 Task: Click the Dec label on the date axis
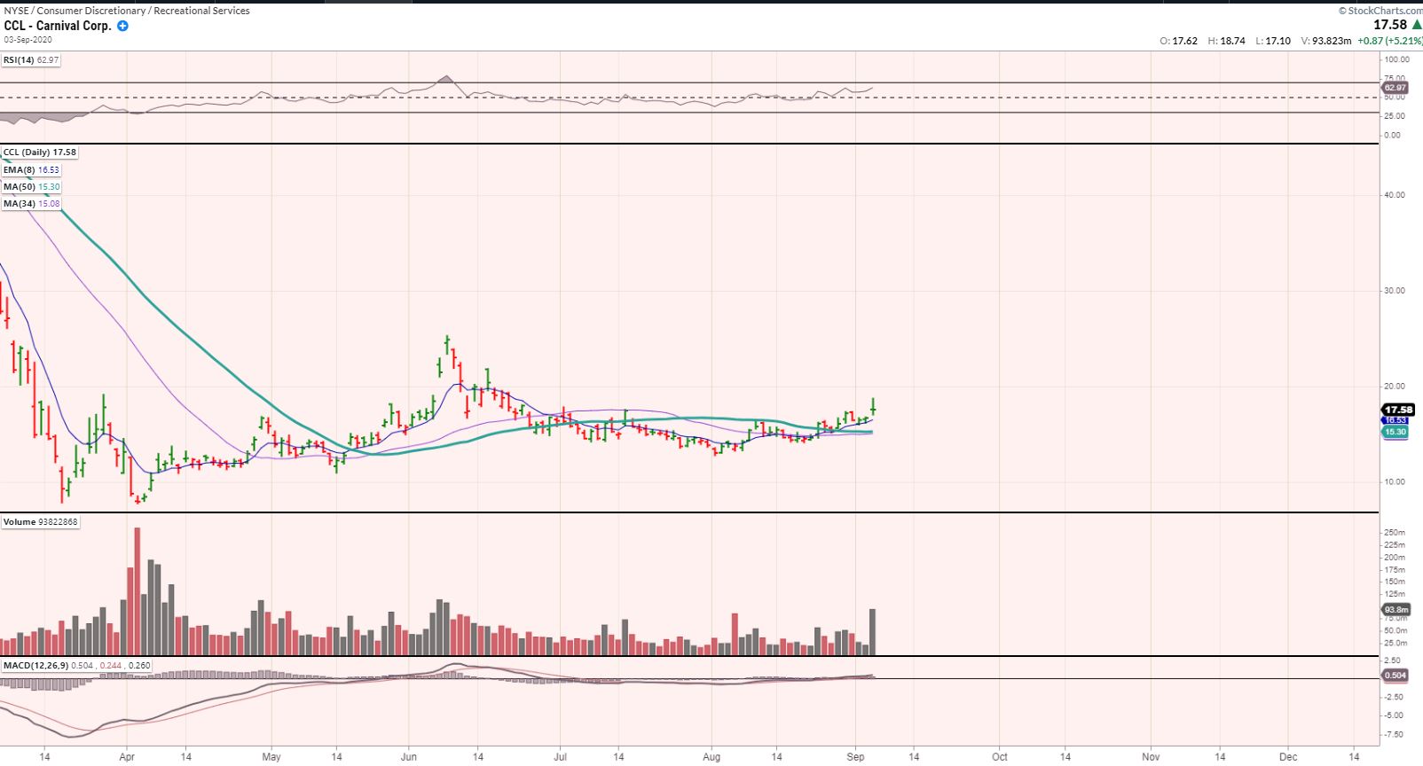tap(1288, 757)
